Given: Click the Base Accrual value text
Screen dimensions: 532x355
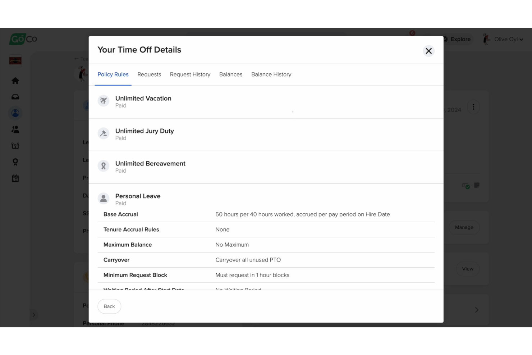Looking at the screenshot, I should click(303, 214).
